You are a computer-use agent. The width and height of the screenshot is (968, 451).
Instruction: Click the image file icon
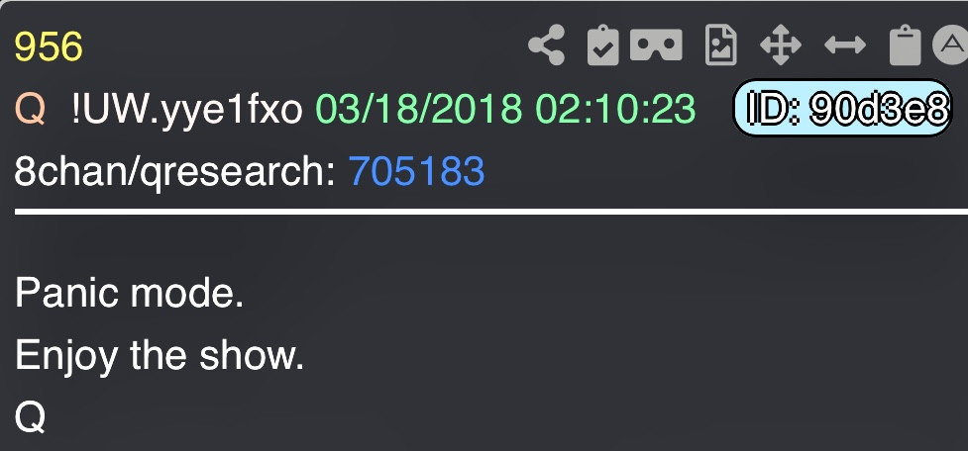pos(721,45)
